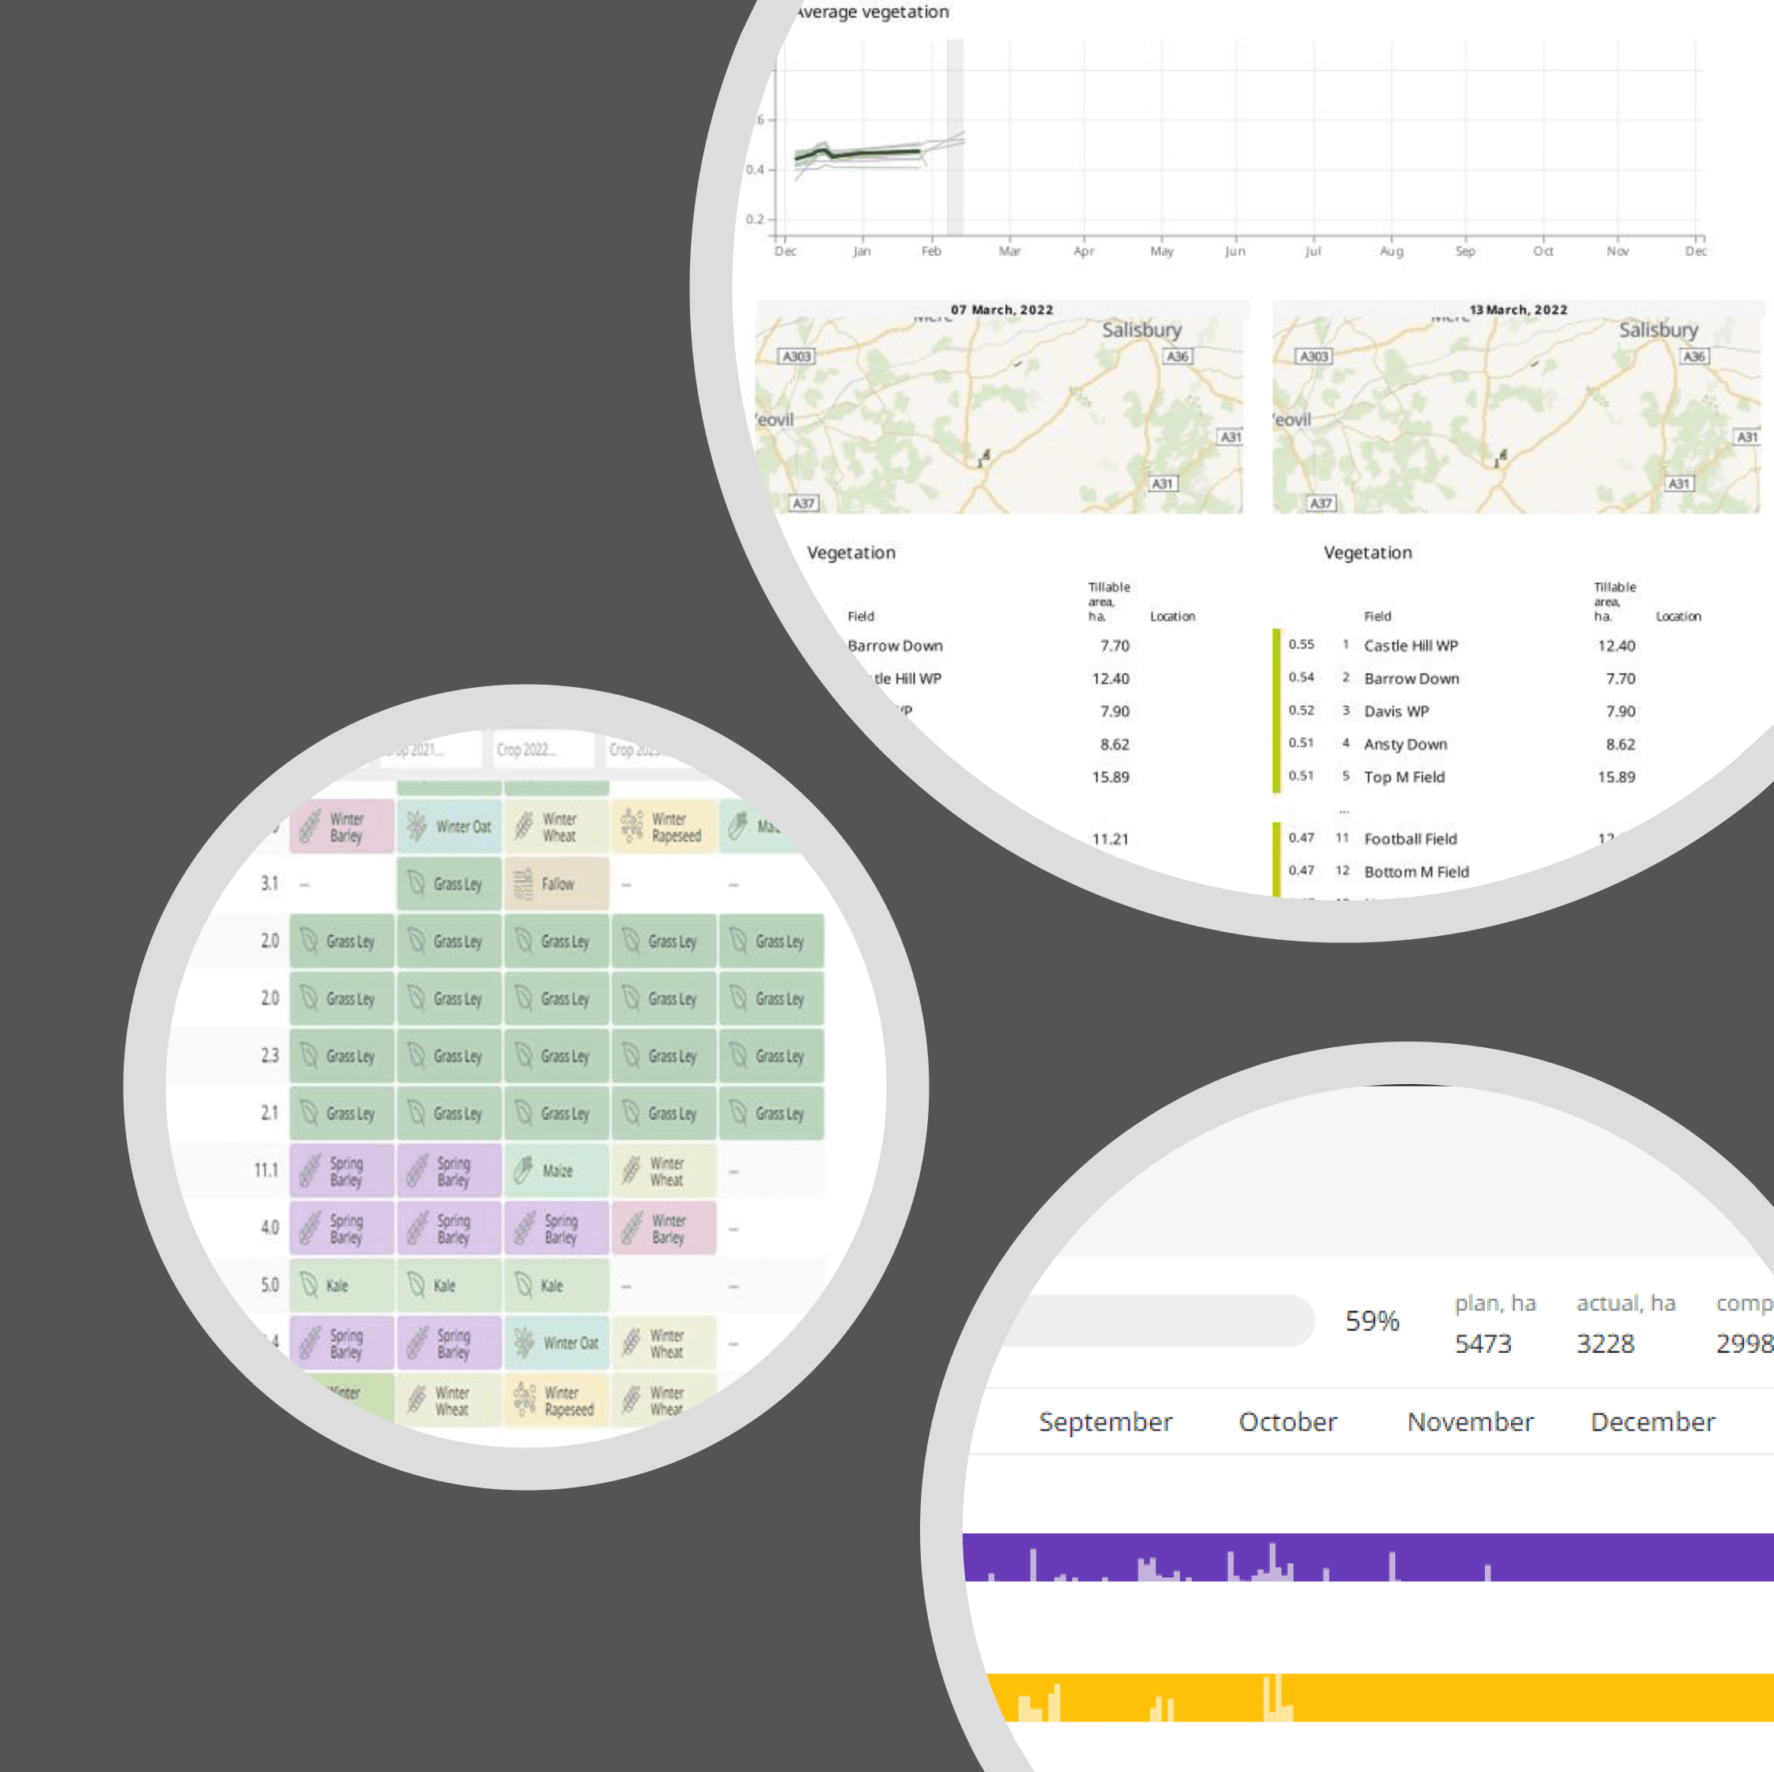The width and height of the screenshot is (1774, 1772).
Task: Open Ansty Down field in ranked list
Action: tap(1405, 744)
